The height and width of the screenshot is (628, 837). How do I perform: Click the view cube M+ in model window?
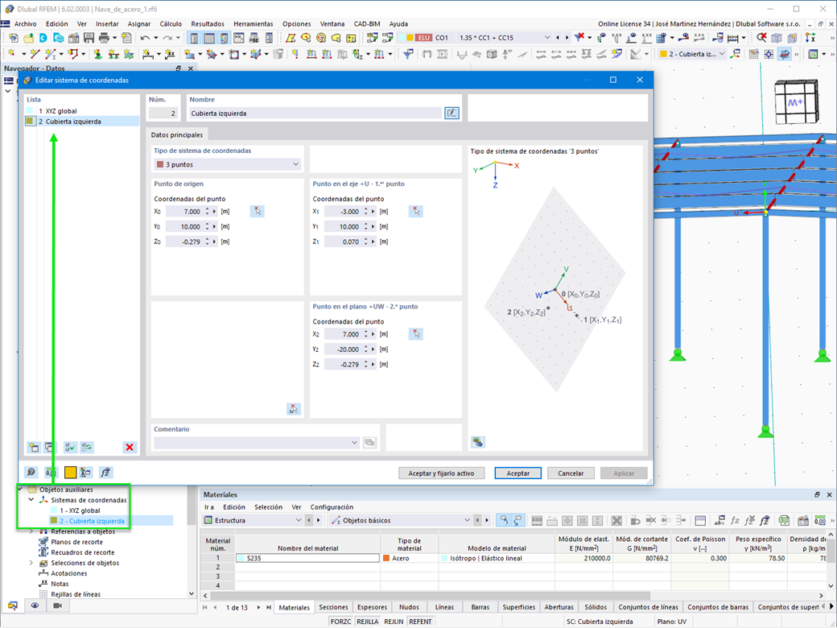pyautogui.click(x=796, y=102)
